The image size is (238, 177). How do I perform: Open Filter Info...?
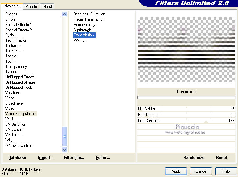point(74,158)
